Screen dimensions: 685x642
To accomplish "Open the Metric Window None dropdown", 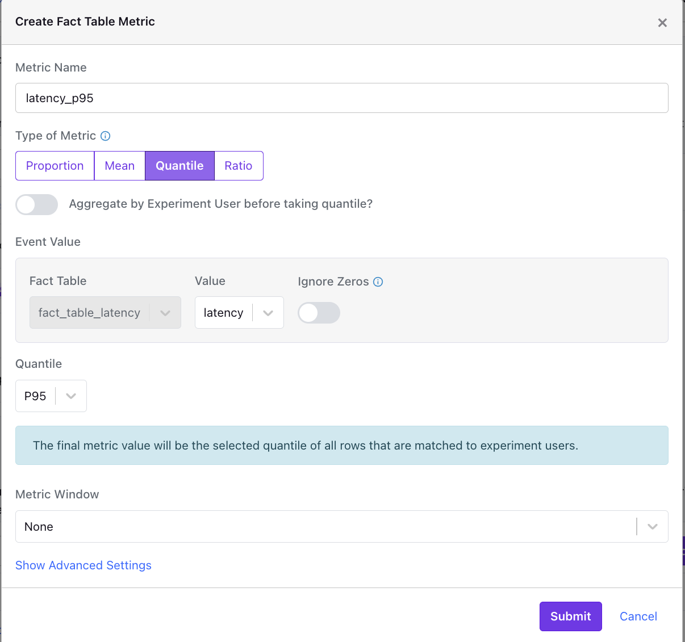I will point(341,527).
